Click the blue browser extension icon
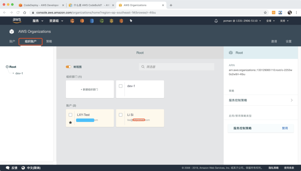Image resolution: width=301 pixels, height=171 pixels. point(280,12)
